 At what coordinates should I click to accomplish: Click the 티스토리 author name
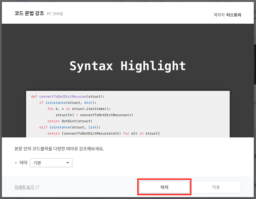pyautogui.click(x=234, y=15)
